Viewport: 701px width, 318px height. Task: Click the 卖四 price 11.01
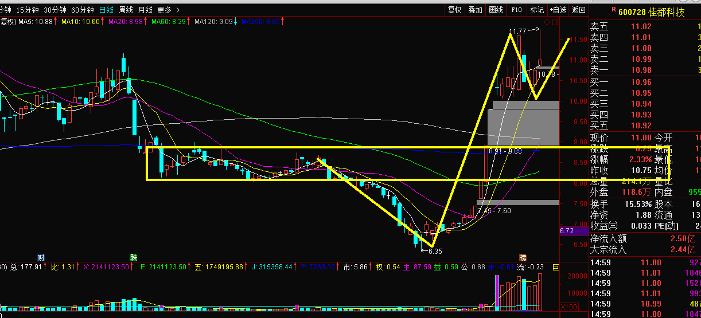(641, 37)
